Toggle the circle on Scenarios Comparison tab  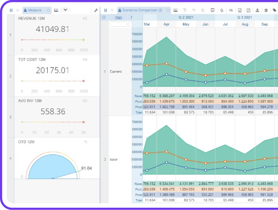(x=168, y=10)
